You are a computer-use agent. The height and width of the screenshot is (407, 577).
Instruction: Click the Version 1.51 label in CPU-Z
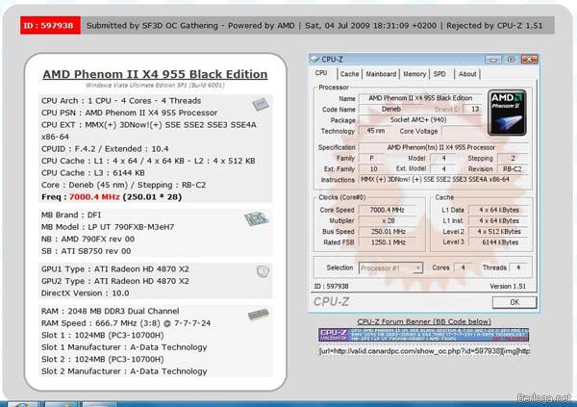pyautogui.click(x=508, y=286)
